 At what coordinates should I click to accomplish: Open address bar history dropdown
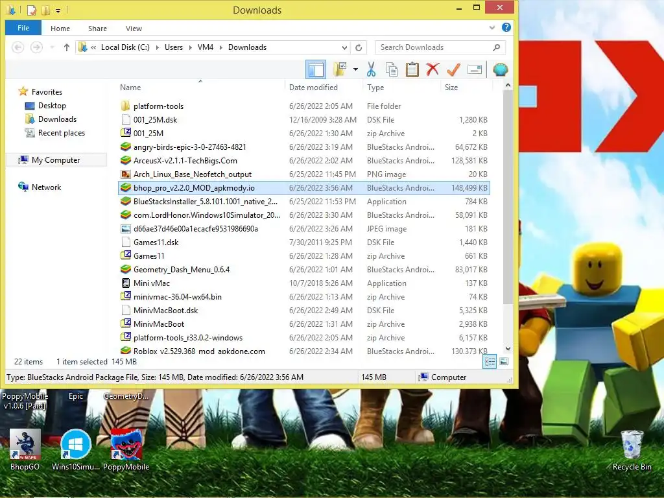(345, 47)
